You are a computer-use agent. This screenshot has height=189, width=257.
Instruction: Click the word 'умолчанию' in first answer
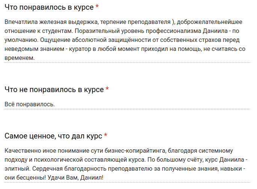pos(21,40)
